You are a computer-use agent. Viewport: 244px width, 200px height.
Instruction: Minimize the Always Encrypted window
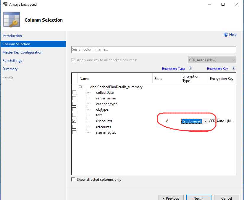210,4
